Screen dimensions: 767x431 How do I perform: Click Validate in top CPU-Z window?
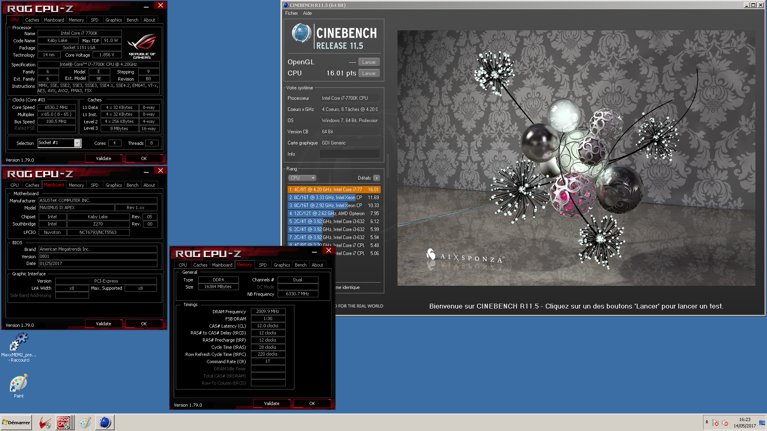(103, 158)
